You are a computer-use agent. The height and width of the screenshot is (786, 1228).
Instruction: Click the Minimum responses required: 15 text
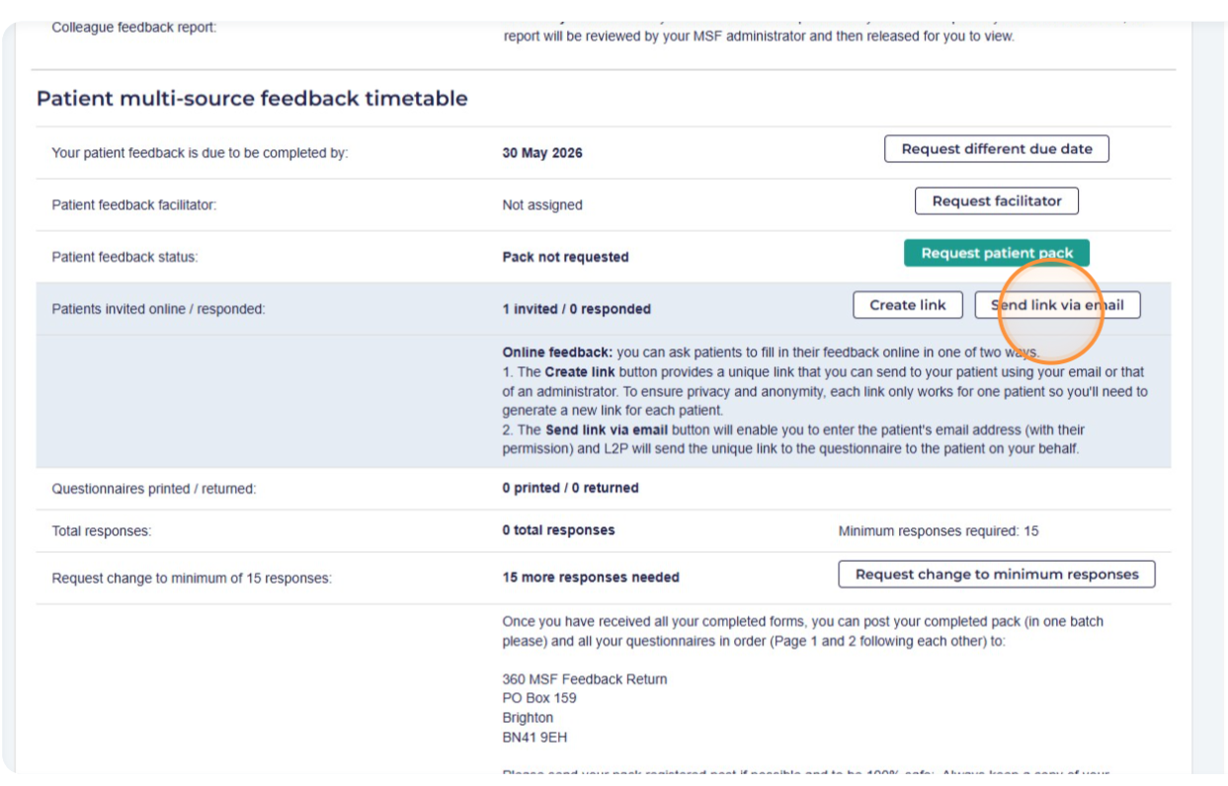click(938, 531)
